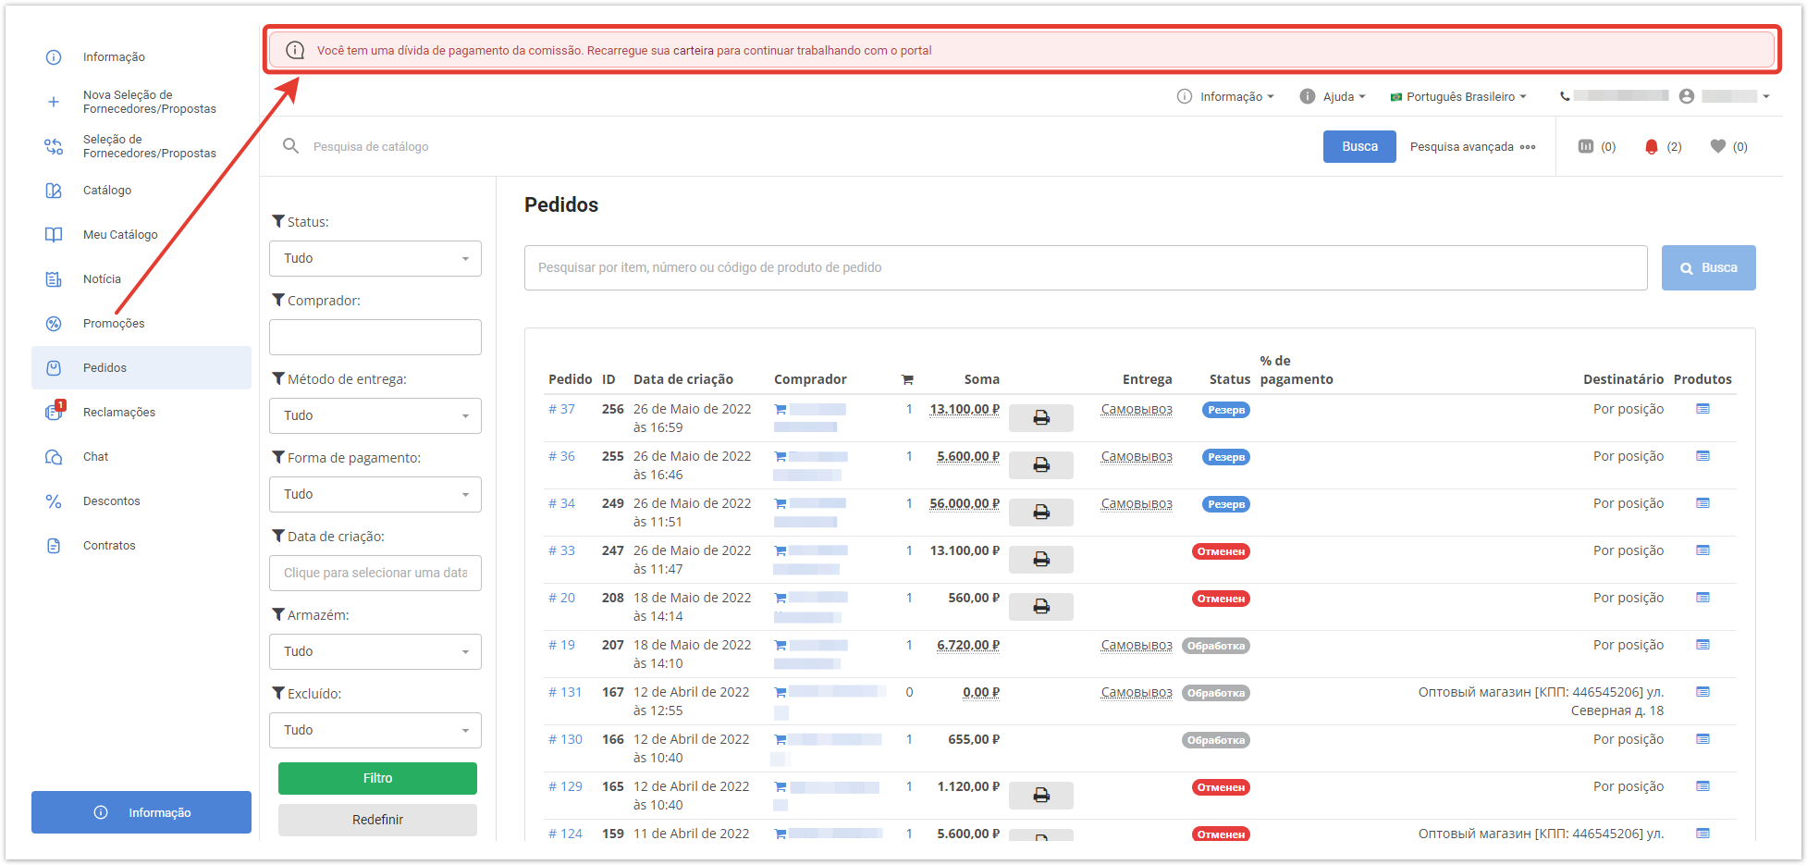This screenshot has width=1807, height=865.
Task: Click the user account avatar icon
Action: click(x=1686, y=96)
